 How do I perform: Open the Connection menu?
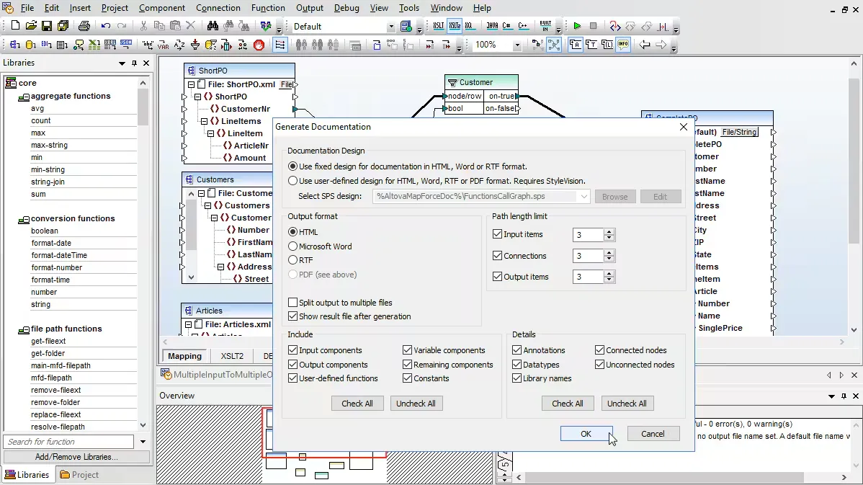[218, 8]
